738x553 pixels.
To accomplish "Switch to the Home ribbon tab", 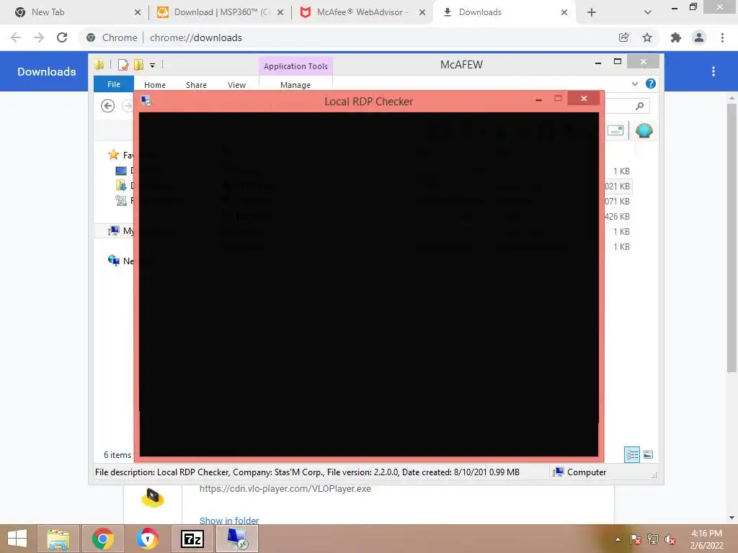I will [155, 85].
